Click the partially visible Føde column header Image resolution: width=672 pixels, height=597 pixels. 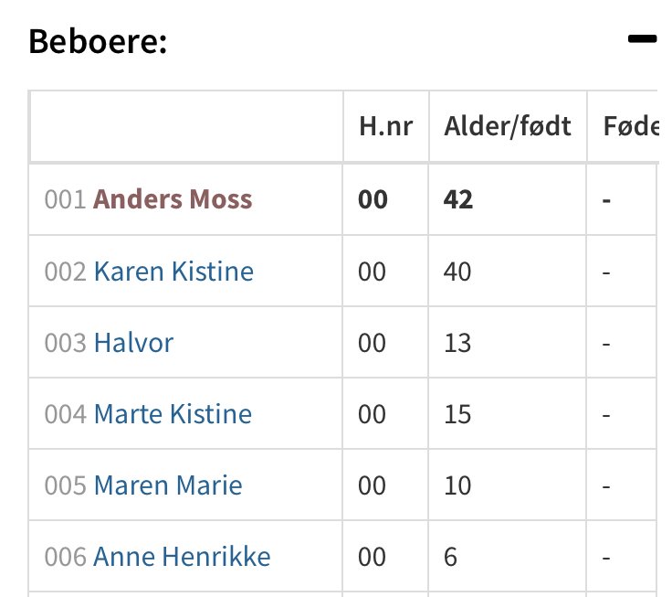pyautogui.click(x=631, y=126)
